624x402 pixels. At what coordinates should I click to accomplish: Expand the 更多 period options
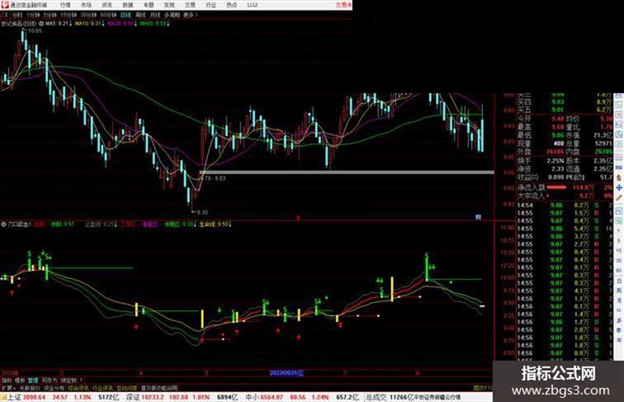(190, 15)
